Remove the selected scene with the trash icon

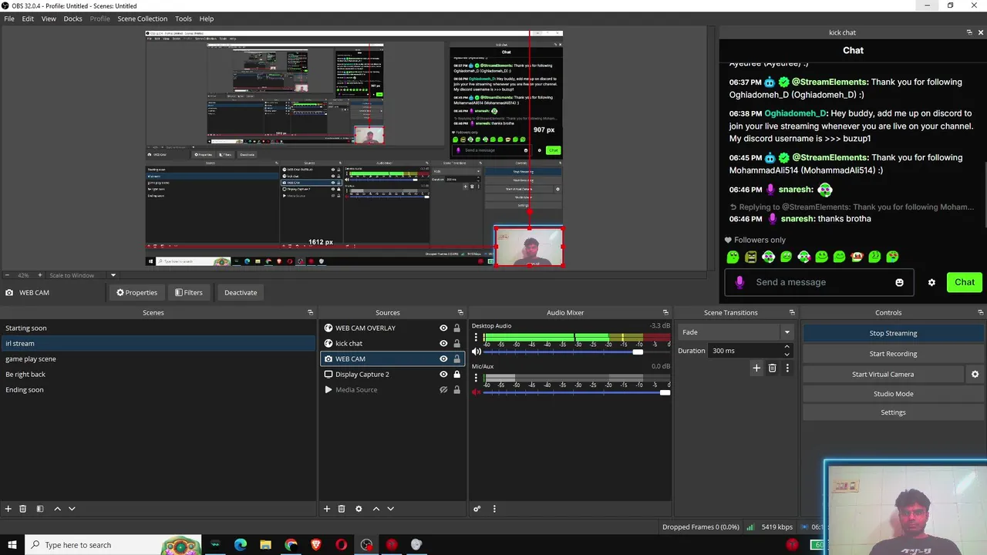click(23, 509)
